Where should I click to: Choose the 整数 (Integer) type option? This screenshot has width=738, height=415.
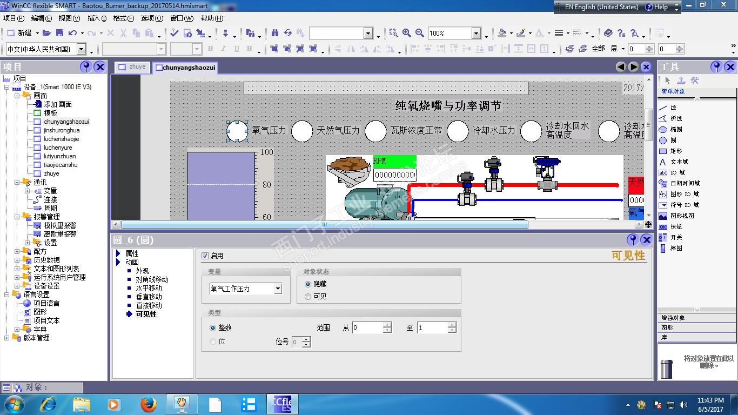click(x=213, y=327)
